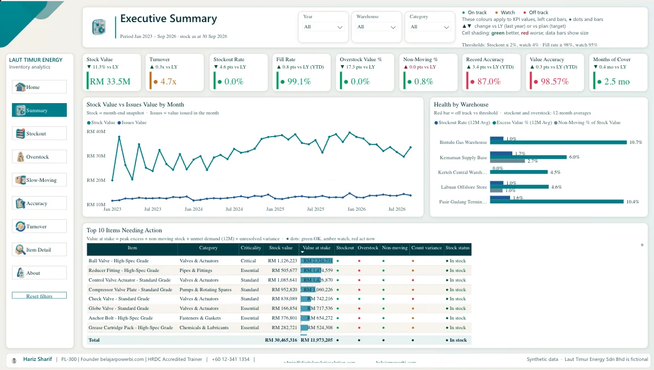Click the Months of Cover value 2.5 mo
The width and height of the screenshot is (654, 370).
(x=617, y=82)
